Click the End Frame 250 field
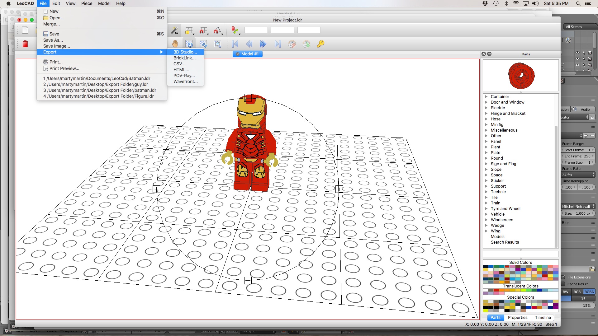The width and height of the screenshot is (598, 336). click(578, 156)
